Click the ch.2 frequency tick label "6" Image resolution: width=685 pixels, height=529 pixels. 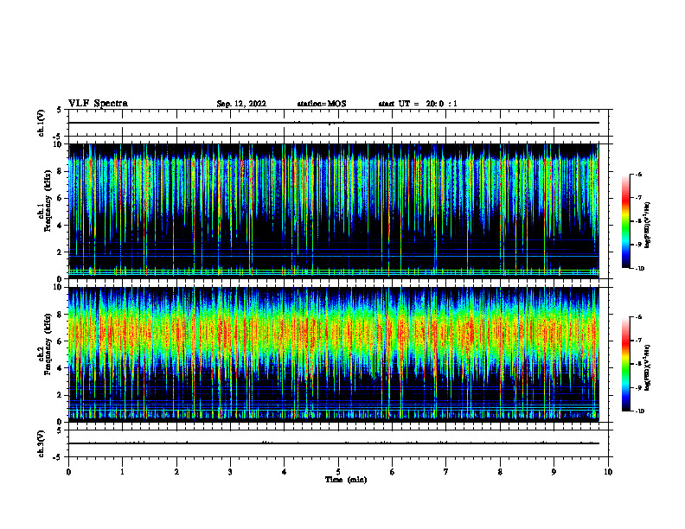point(61,341)
